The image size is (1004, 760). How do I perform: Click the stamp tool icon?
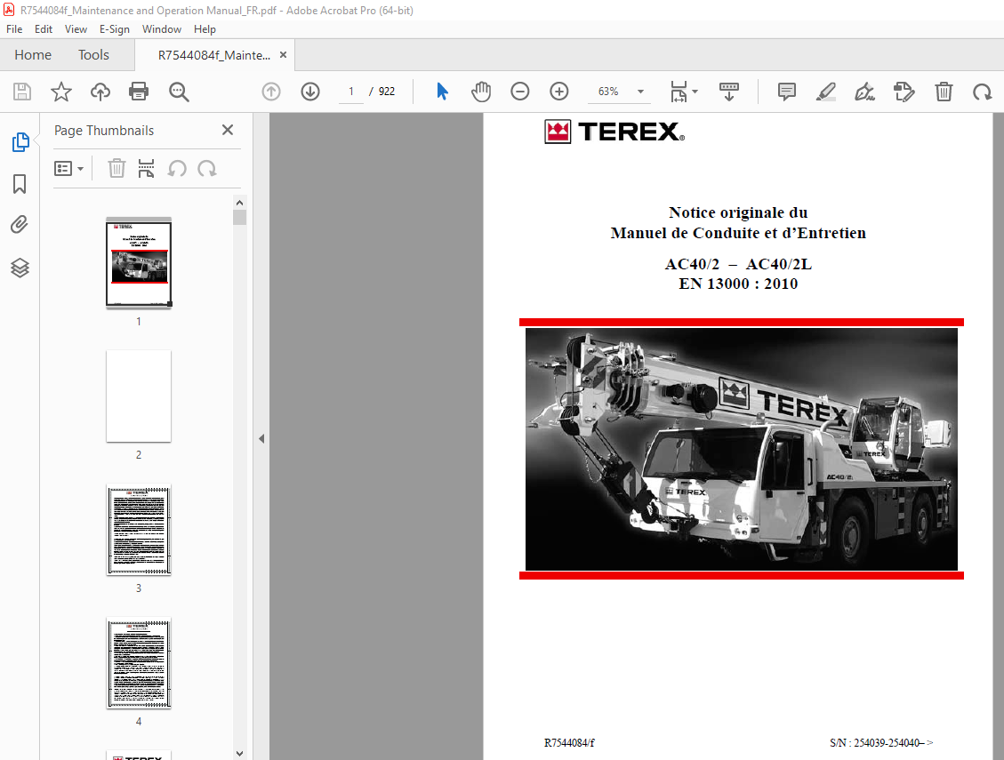[904, 92]
